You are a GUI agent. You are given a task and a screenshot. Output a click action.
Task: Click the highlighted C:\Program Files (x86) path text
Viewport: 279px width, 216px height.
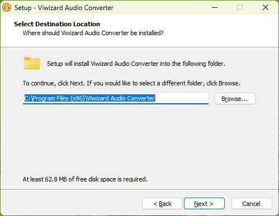[89, 98]
